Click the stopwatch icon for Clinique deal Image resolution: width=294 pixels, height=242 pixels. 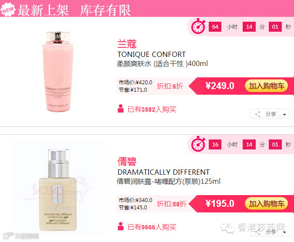pos(198,144)
